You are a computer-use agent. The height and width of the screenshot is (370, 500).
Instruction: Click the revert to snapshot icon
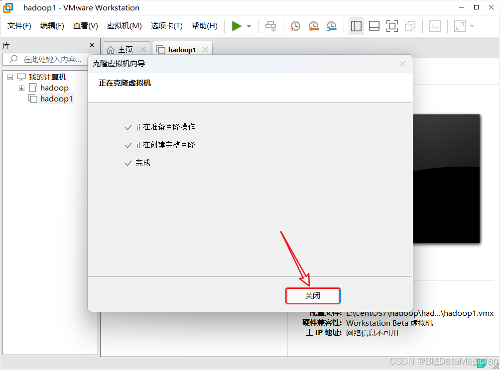(313, 26)
